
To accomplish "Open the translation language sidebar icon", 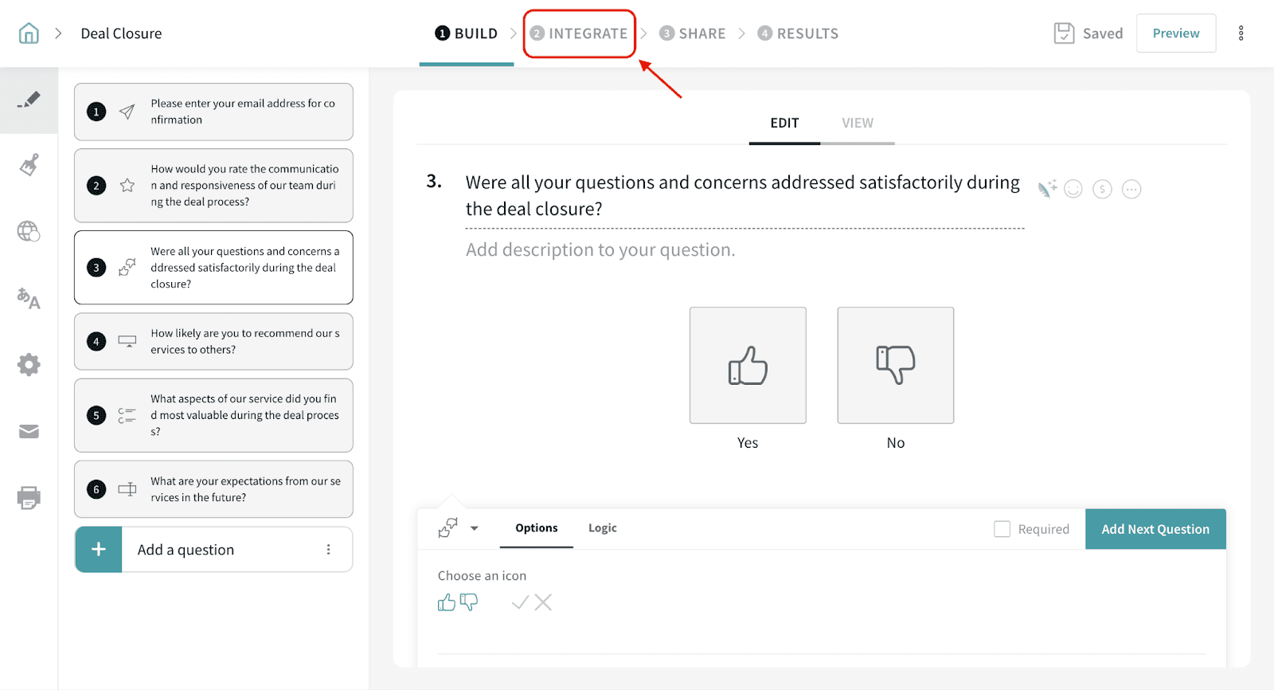I will tap(29, 299).
